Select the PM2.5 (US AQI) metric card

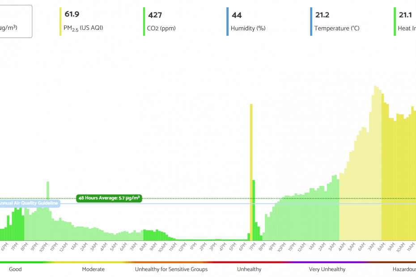85,20
